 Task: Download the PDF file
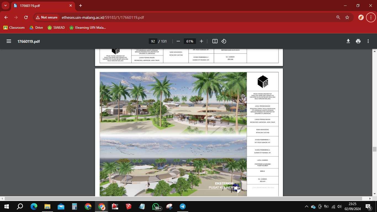pos(348,41)
